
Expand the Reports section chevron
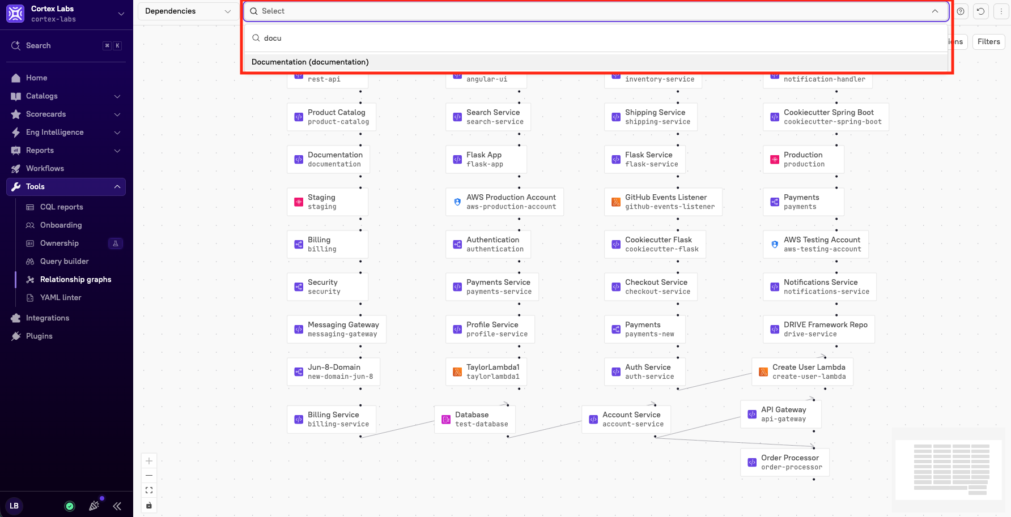pos(117,151)
